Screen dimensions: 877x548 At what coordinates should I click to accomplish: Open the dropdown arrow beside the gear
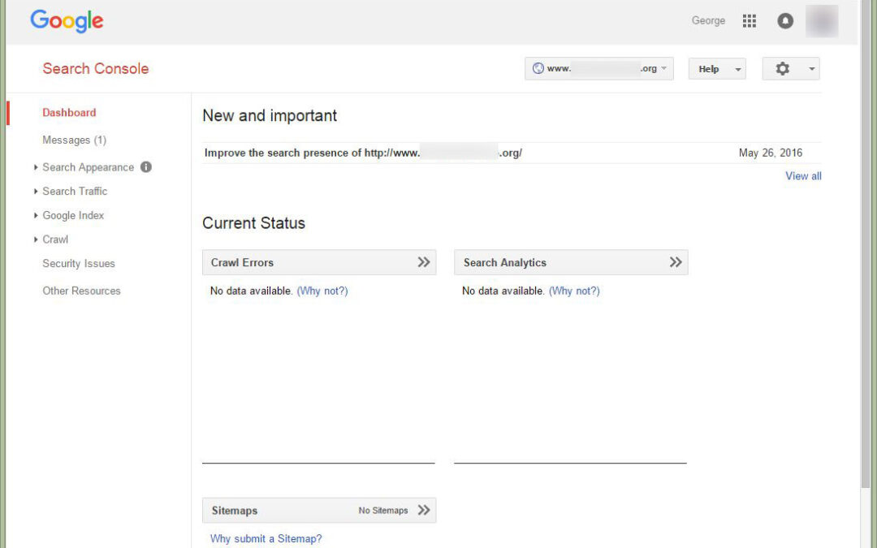click(x=811, y=69)
